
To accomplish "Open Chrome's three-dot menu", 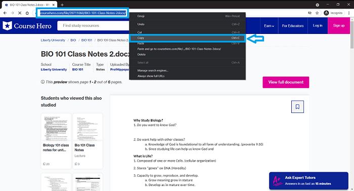I will click(x=349, y=13).
